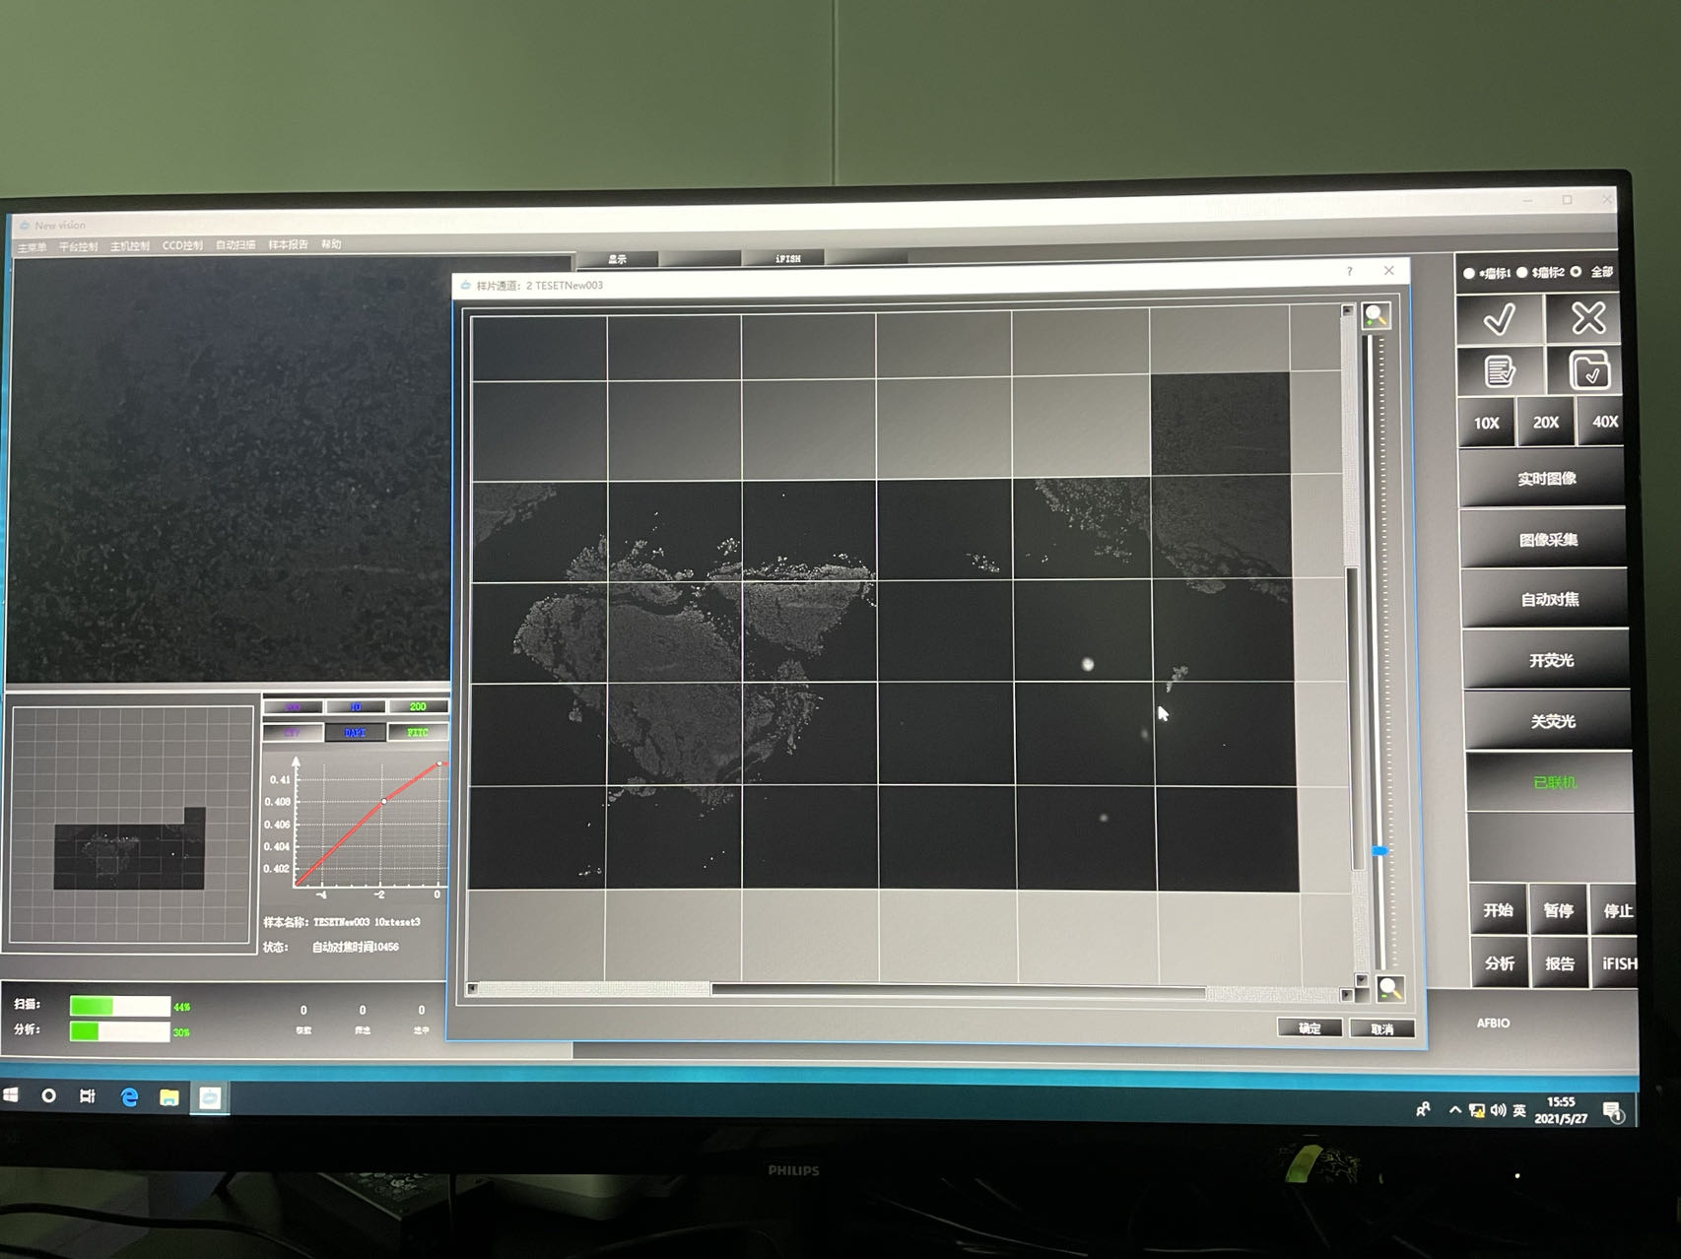Open the notification center icon

1613,1112
